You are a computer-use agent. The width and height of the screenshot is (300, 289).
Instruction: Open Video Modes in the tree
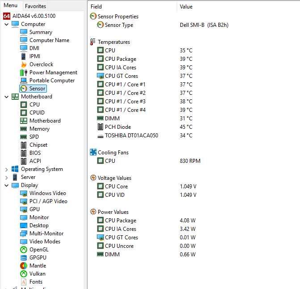coord(45,242)
